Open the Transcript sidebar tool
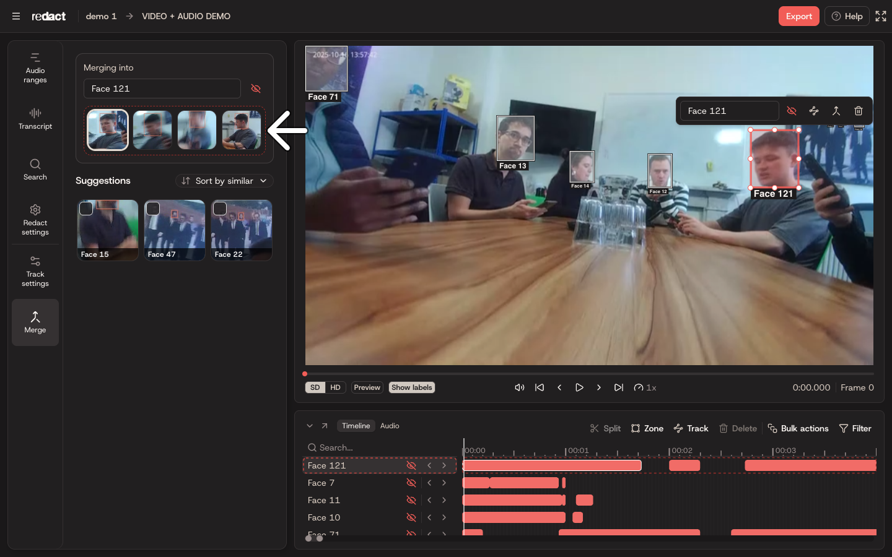Viewport: 892px width, 557px height. click(35, 119)
